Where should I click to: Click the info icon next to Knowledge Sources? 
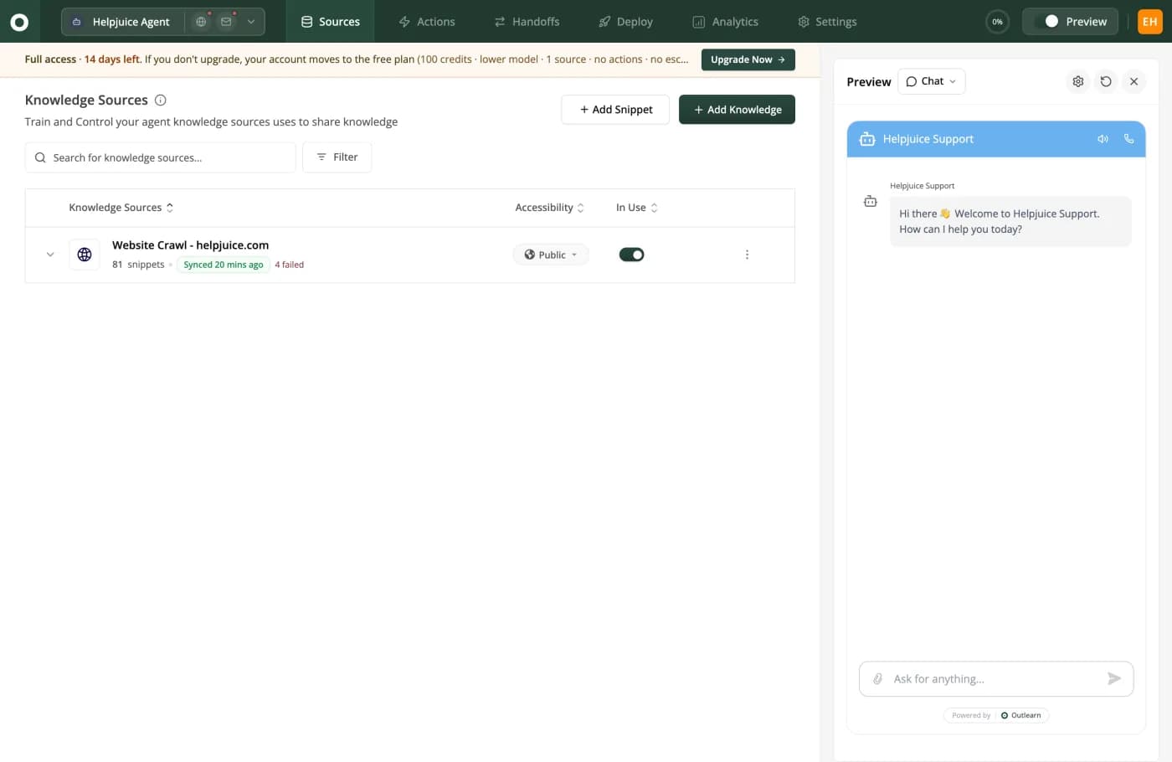point(161,100)
